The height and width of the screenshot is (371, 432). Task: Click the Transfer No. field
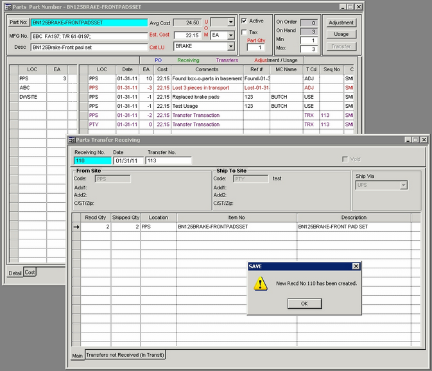coord(168,160)
